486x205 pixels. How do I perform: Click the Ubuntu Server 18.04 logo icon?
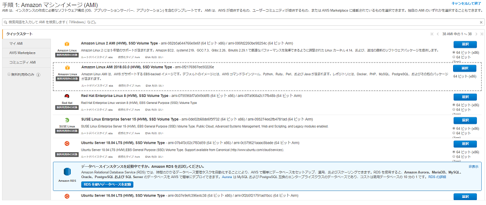pyautogui.click(x=67, y=143)
